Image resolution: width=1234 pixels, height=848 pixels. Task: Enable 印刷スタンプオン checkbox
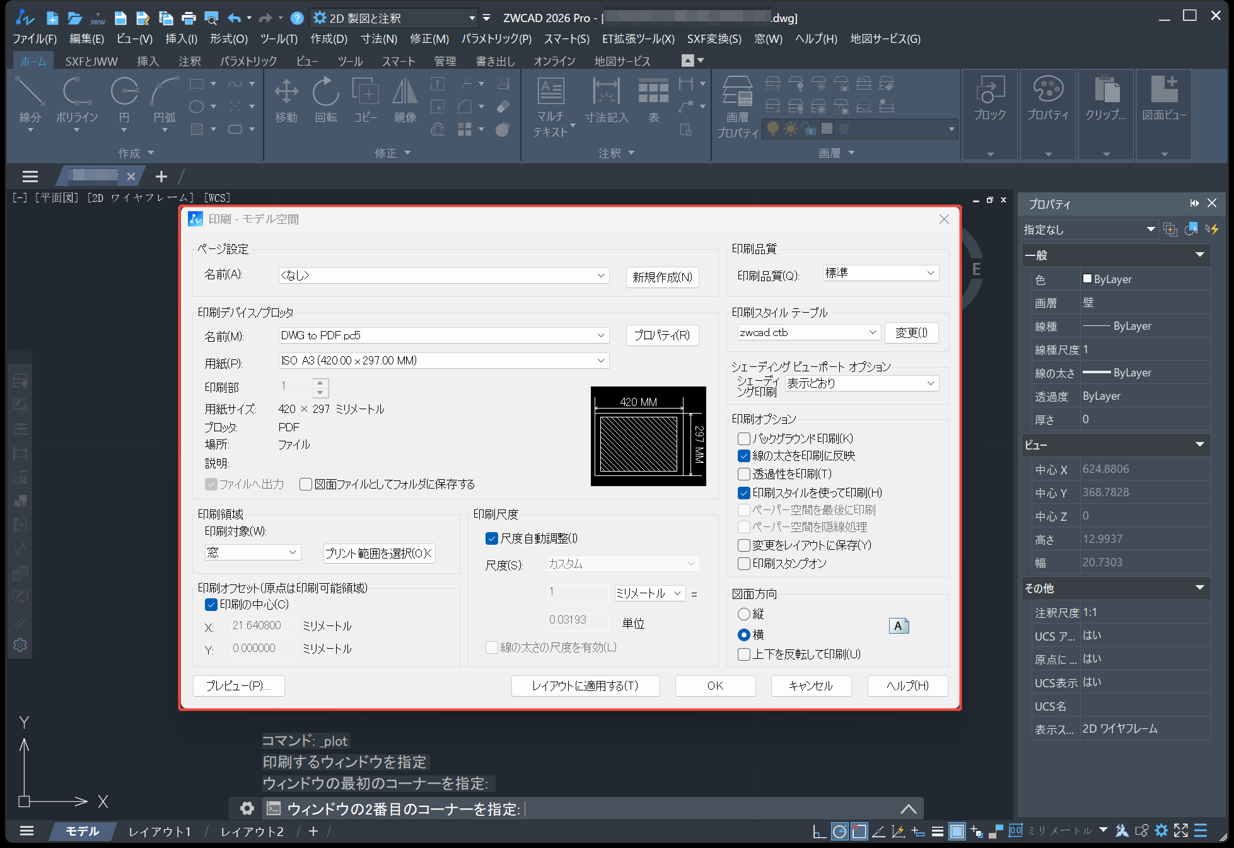pyautogui.click(x=743, y=564)
